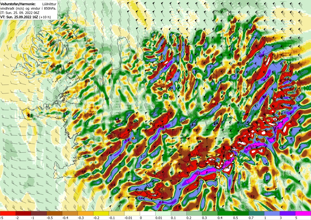
Task: Click the light green legend swatch at 0.1
Action: click(179, 213)
